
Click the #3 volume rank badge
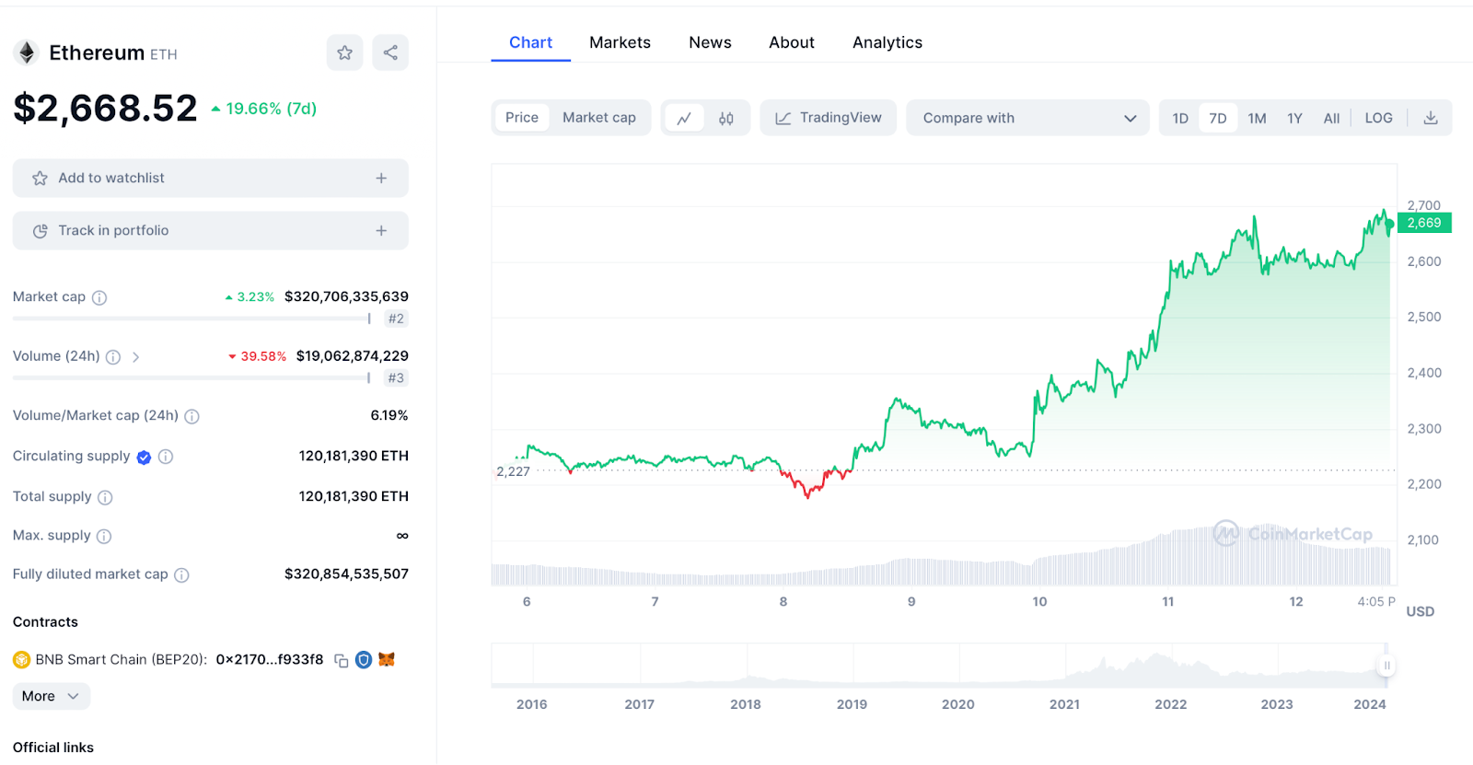(x=396, y=378)
